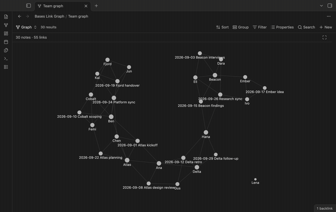Click the new note ribbon icon
336x212 pixels.
click(6, 17)
